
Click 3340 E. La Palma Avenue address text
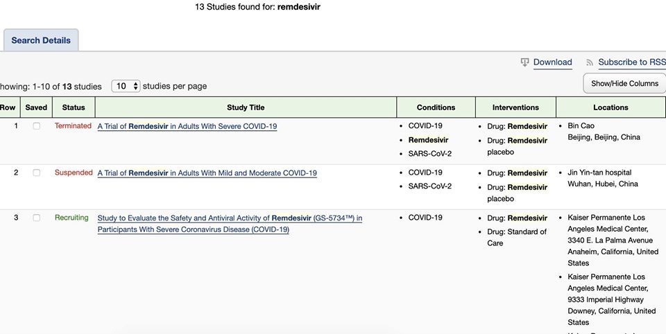click(x=610, y=240)
